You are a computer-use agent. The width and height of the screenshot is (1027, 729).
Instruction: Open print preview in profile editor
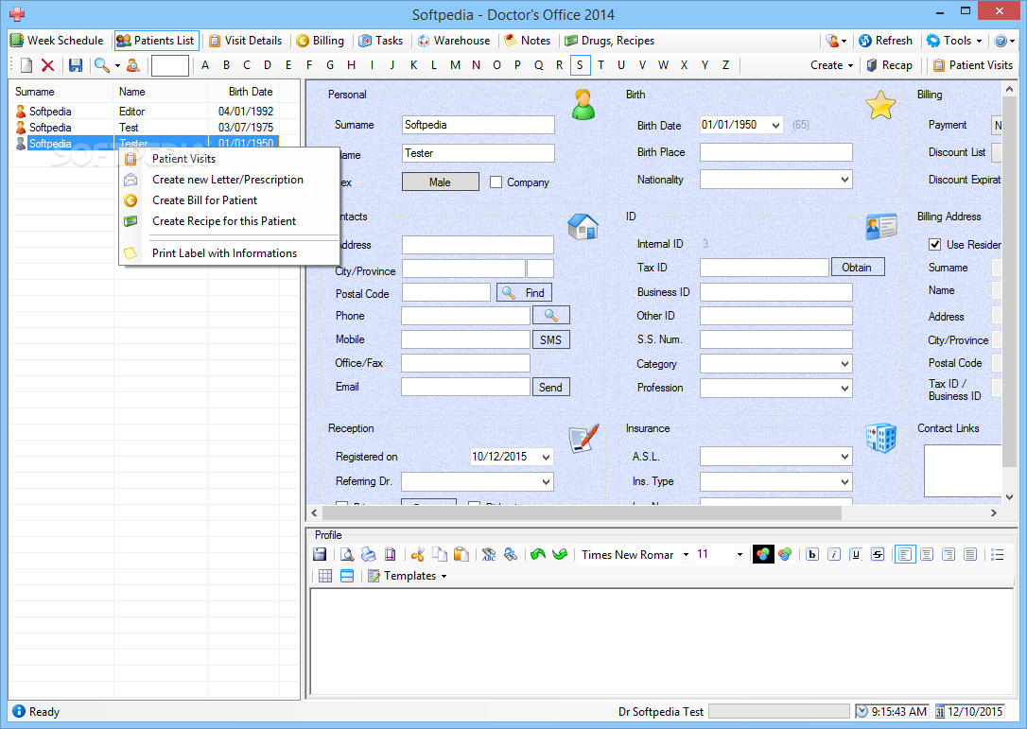347,555
